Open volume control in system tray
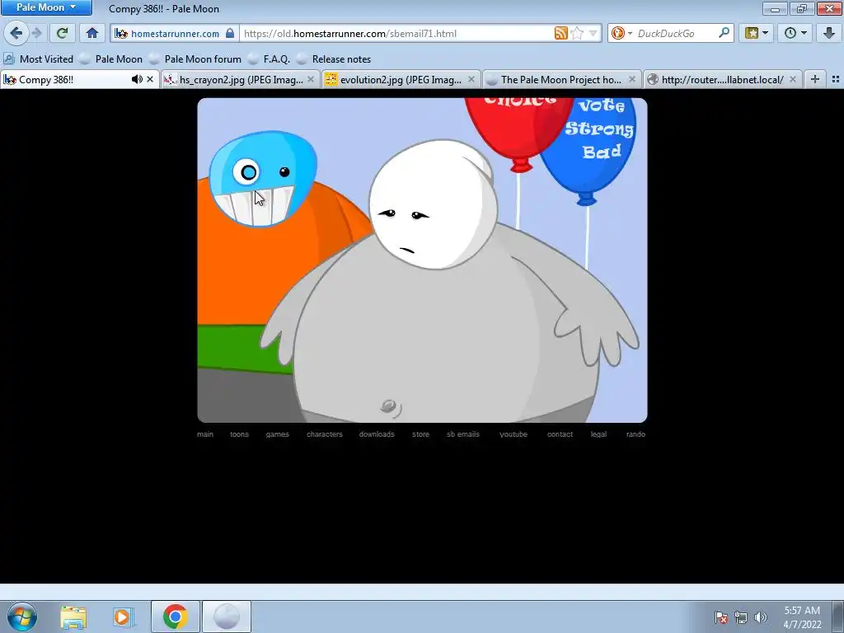The width and height of the screenshot is (844, 633). coord(761,617)
